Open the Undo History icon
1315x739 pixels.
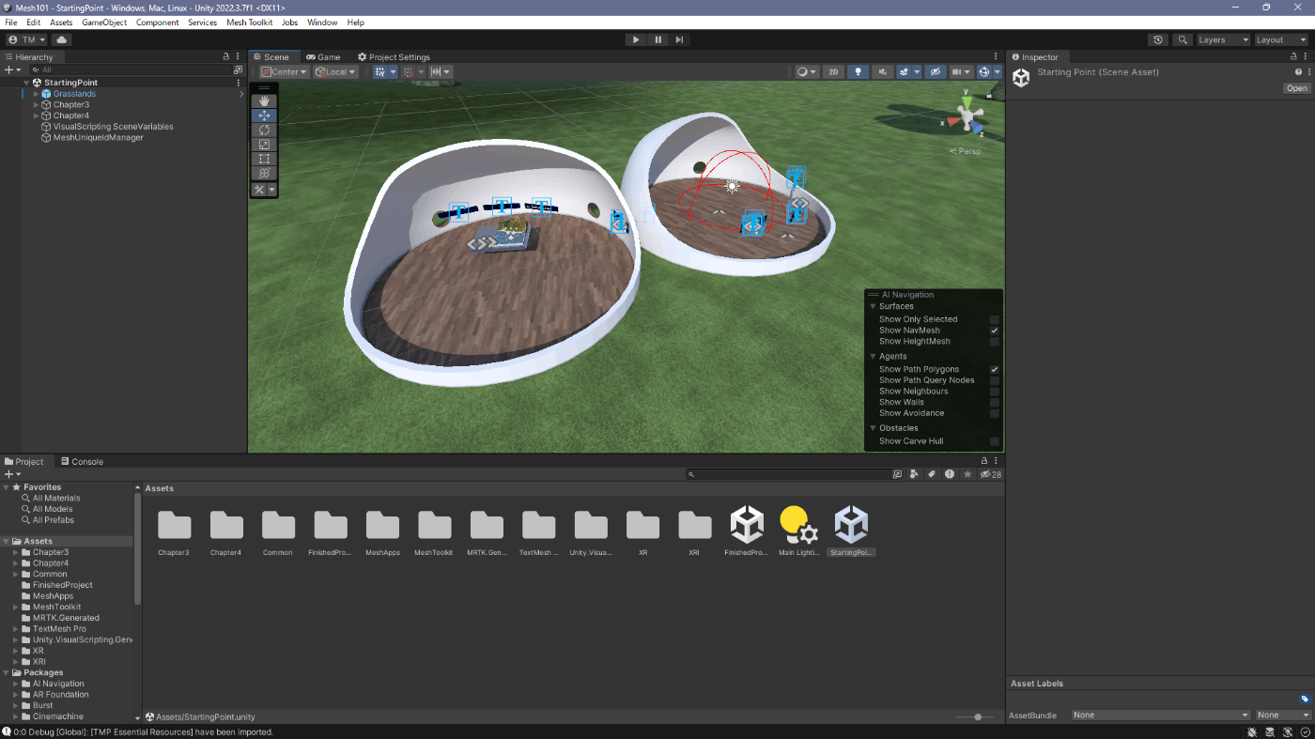pos(1158,39)
